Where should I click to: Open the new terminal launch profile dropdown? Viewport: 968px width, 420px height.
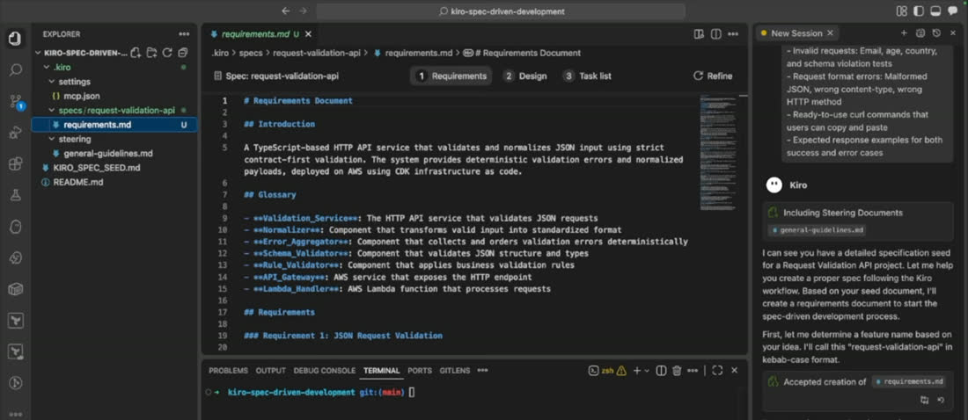[647, 371]
